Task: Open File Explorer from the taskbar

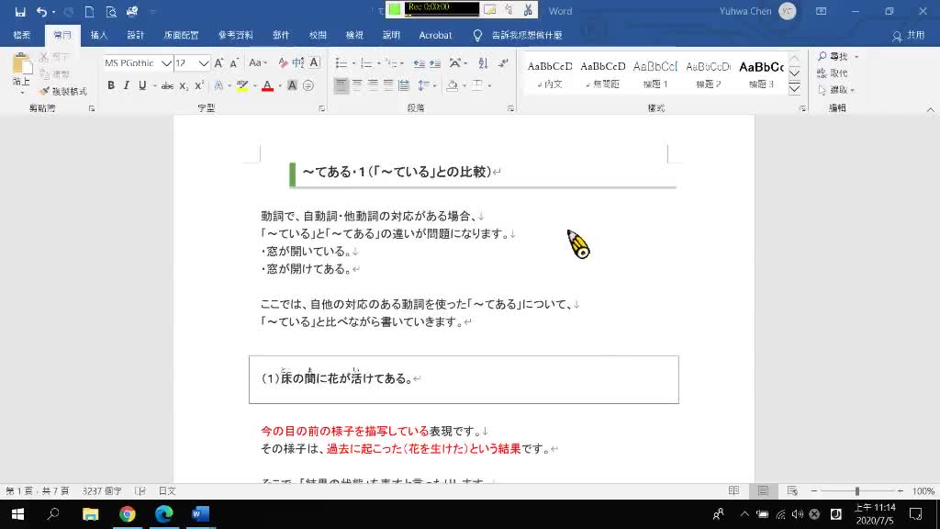Action: 91,514
